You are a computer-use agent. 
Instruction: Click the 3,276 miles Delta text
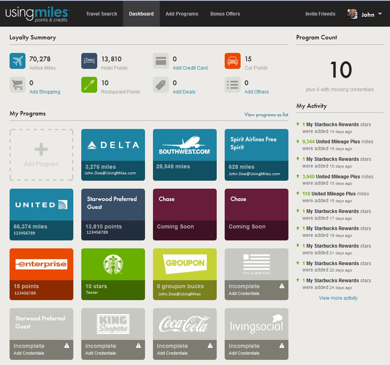pos(100,167)
